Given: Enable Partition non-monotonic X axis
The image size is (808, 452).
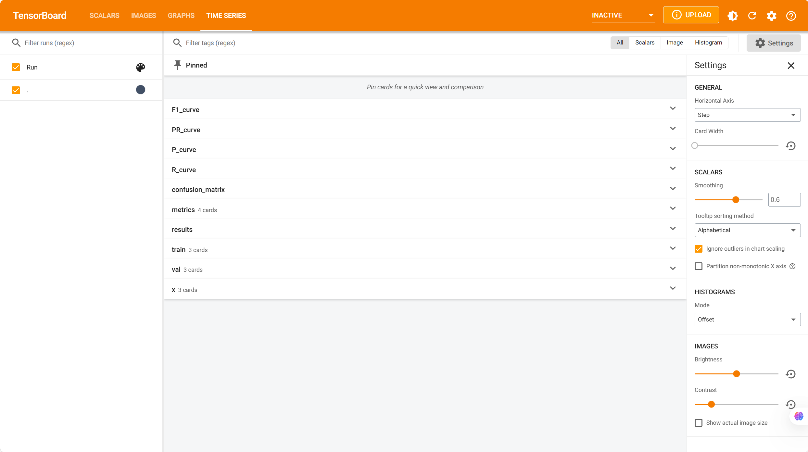Looking at the screenshot, I should click(x=699, y=266).
